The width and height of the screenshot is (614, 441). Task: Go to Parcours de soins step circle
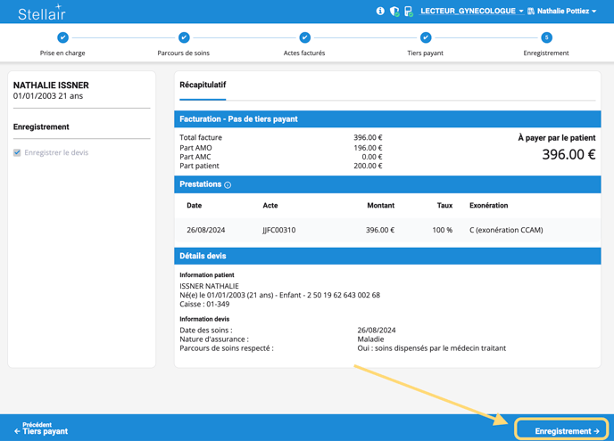tap(184, 37)
